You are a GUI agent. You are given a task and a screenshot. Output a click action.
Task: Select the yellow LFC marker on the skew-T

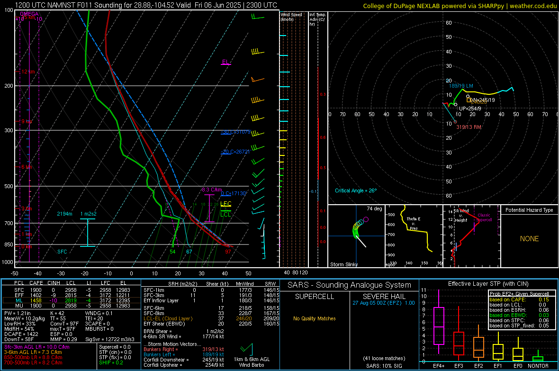[225, 204]
